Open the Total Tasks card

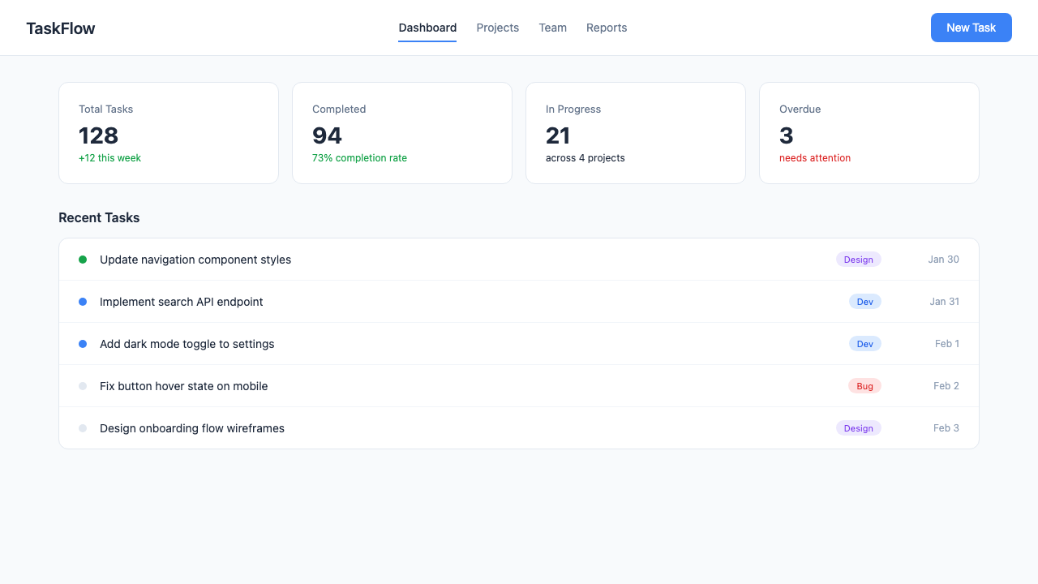(x=169, y=133)
